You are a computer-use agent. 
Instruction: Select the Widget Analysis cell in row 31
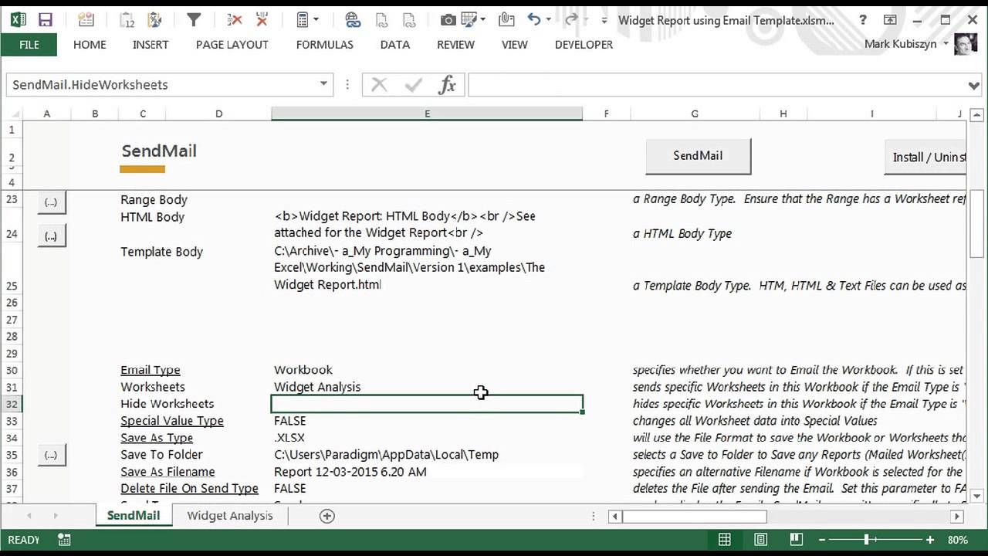coord(427,387)
